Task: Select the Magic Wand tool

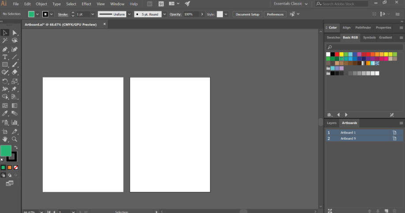Action: (5, 40)
